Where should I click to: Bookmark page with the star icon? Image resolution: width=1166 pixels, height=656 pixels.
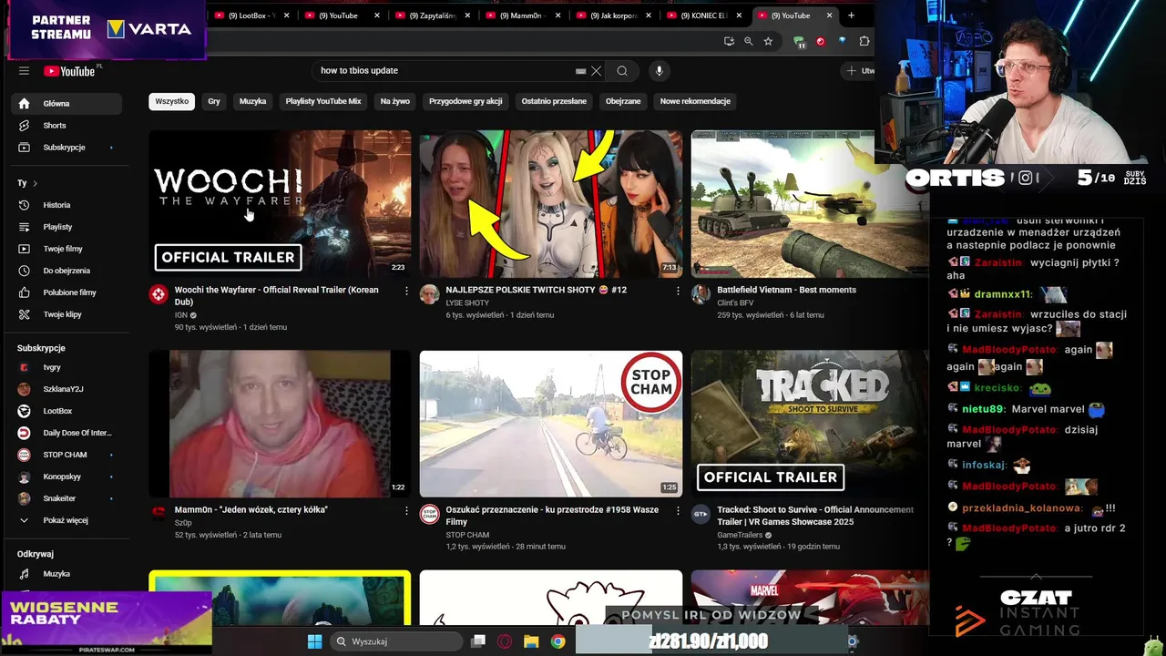click(x=768, y=41)
